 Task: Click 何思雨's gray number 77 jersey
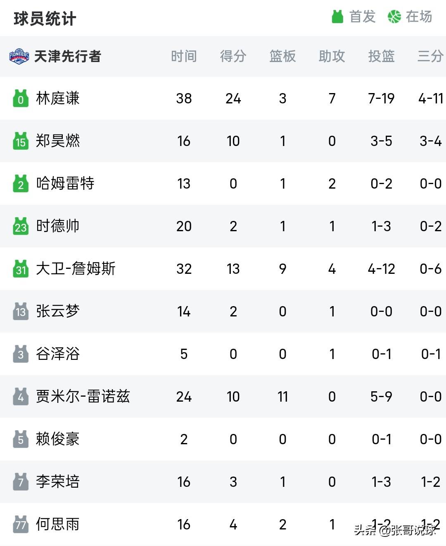click(21, 524)
